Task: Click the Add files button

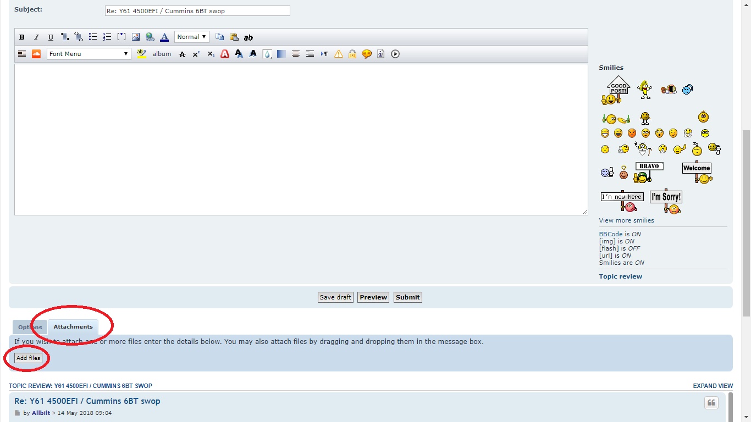Action: tap(28, 358)
